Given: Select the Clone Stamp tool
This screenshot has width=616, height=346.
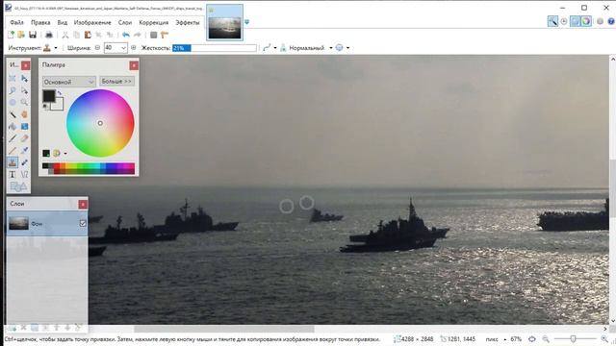Looking at the screenshot, I should (x=13, y=162).
